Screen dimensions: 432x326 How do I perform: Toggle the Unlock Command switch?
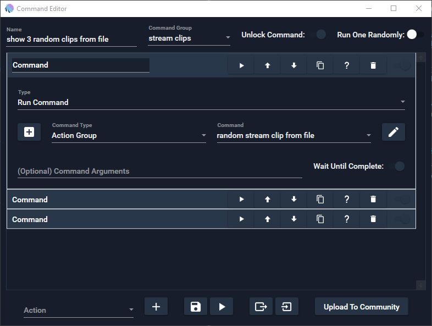pos(318,35)
